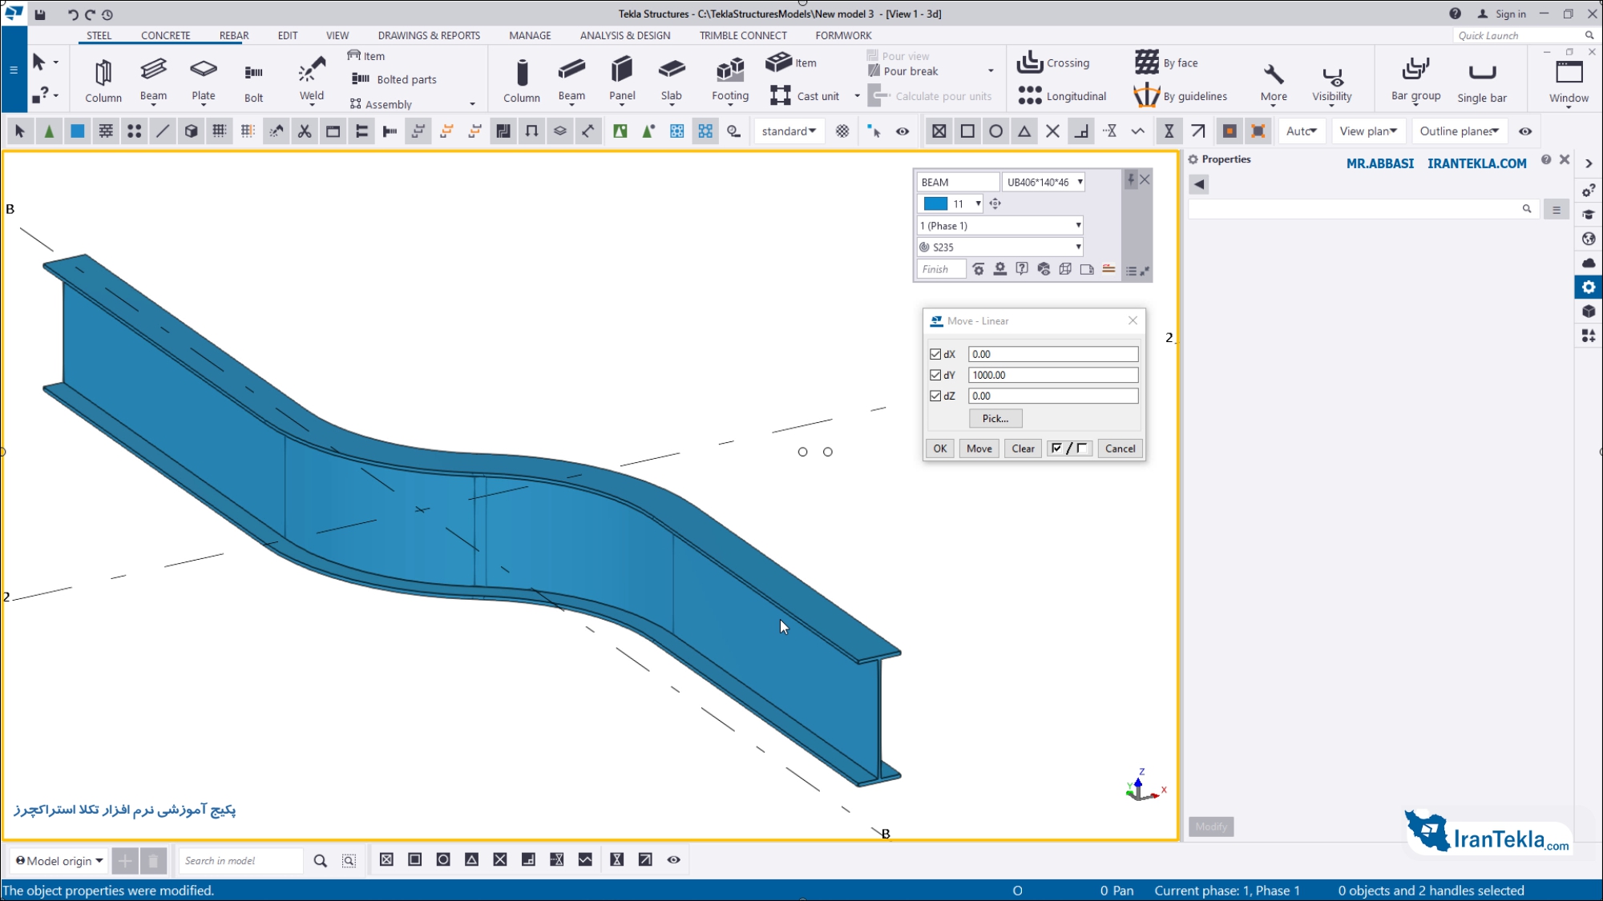This screenshot has height=901, width=1603.
Task: Click the Search in model field
Action: pyautogui.click(x=240, y=861)
